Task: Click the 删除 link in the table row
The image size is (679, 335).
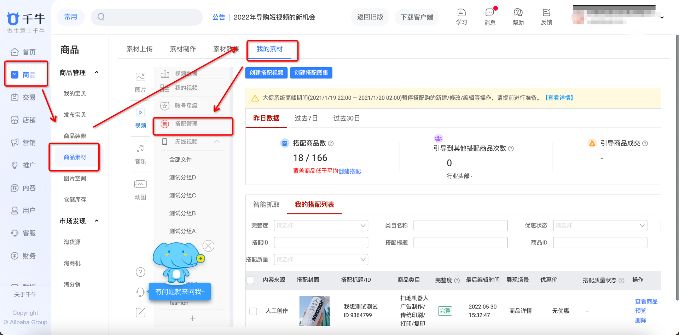Action: point(640,320)
